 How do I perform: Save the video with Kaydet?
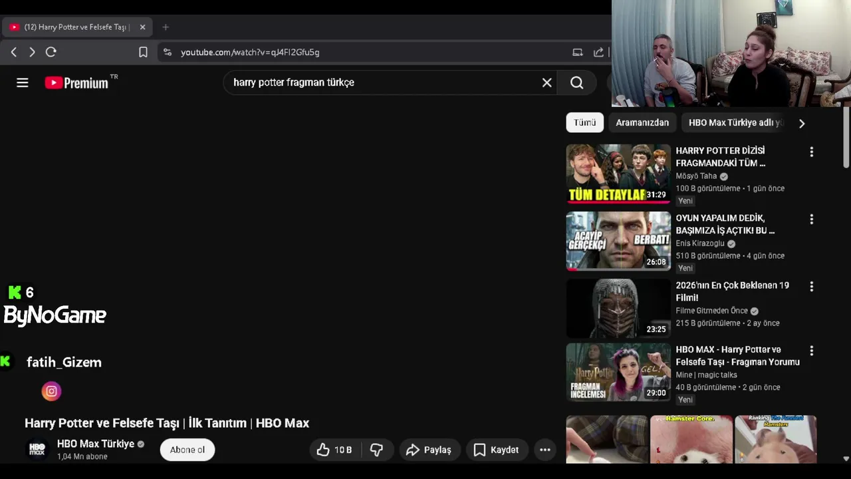(x=496, y=450)
